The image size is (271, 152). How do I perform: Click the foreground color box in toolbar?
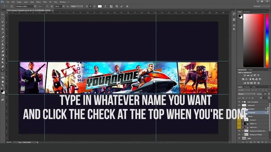pyautogui.click(x=2, y=91)
